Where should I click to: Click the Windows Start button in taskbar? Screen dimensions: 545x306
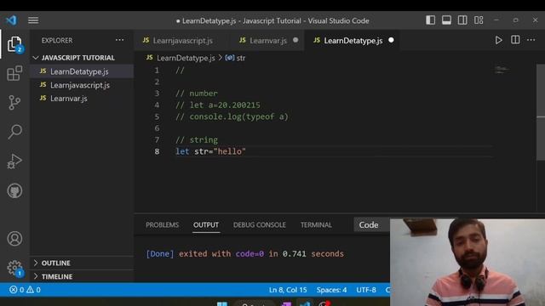click(x=222, y=304)
